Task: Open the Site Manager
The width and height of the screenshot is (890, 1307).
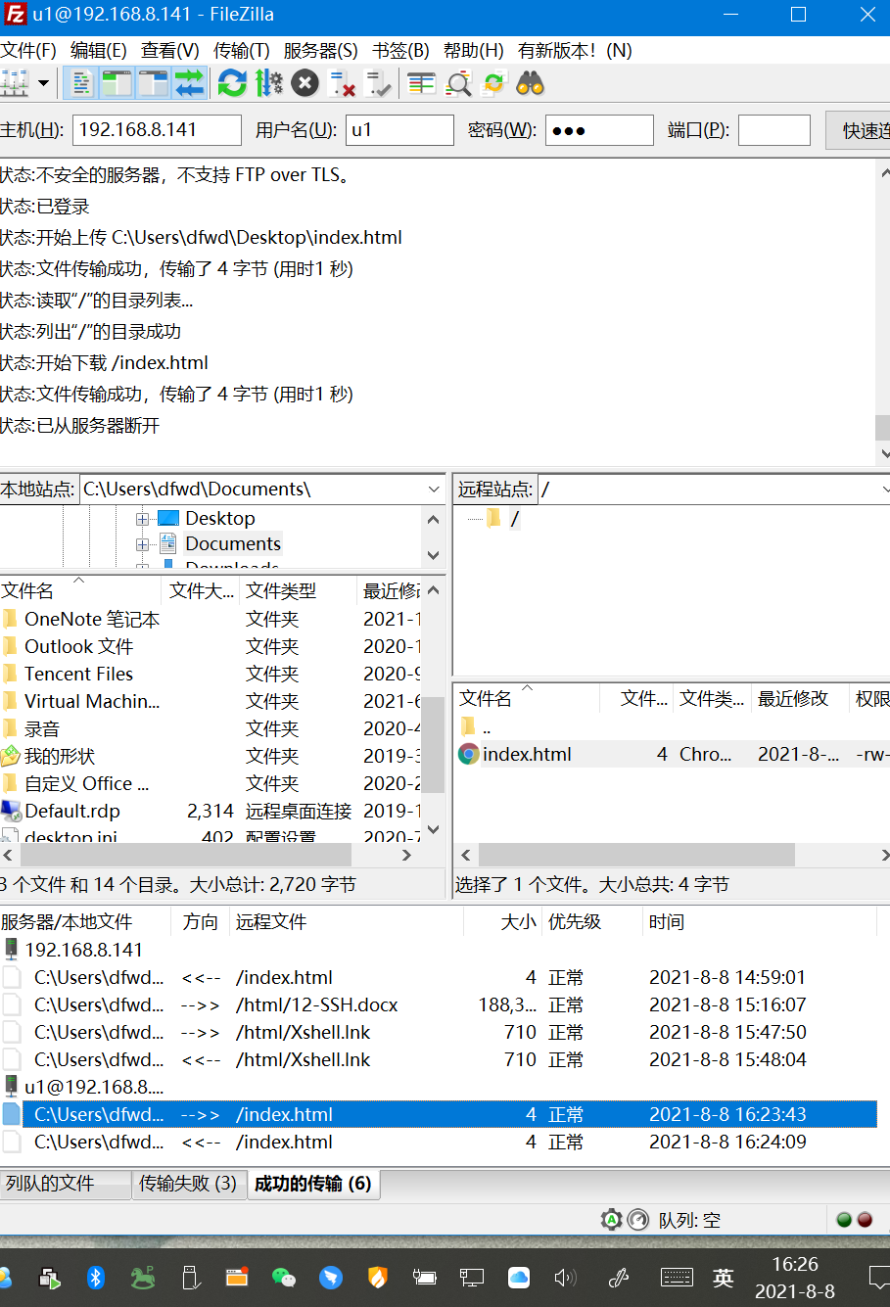Action: (14, 83)
